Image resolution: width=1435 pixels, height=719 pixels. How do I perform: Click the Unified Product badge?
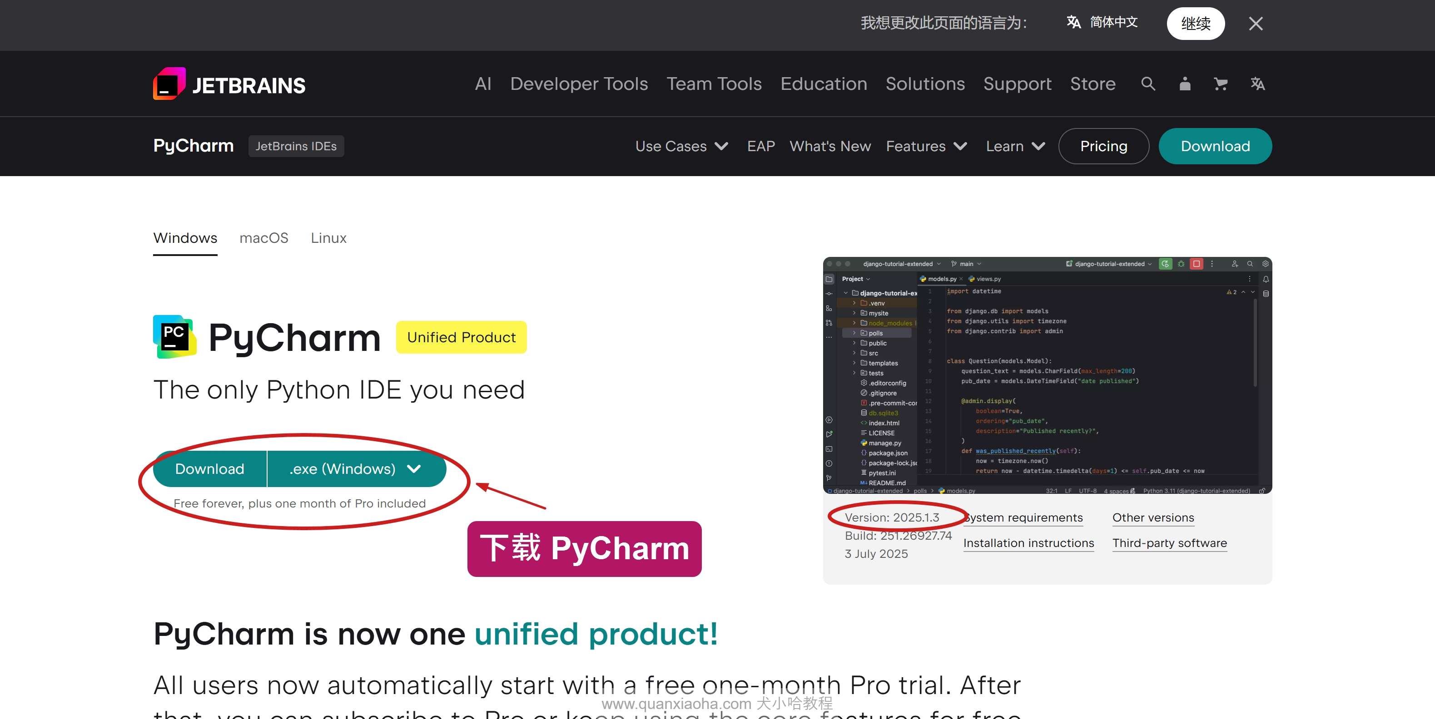point(461,337)
